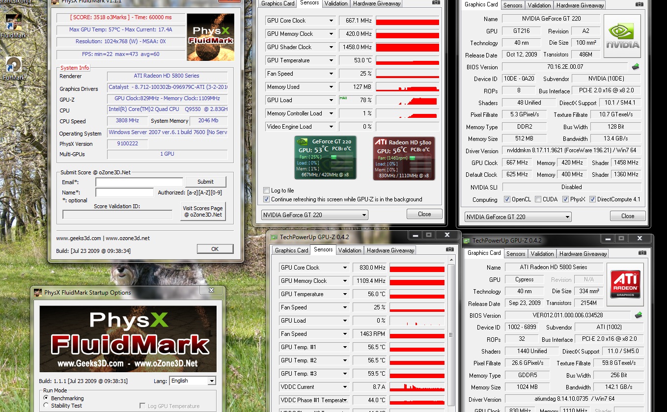
Task: Open the GPU Core Clock dropdown showing 667.1 MHz
Action: pos(331,21)
